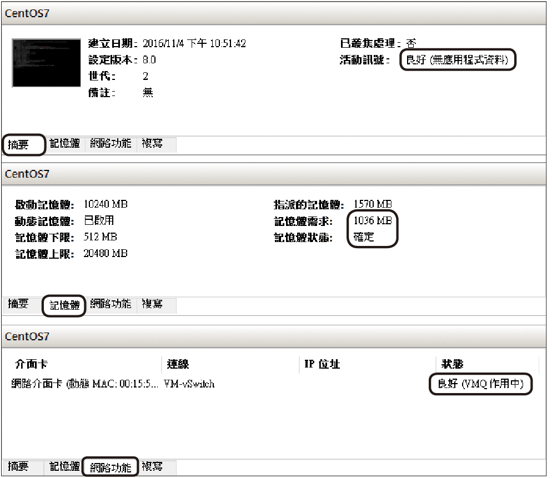Sort by the 連線 column header
Screen dimensions: 552x478
178,364
